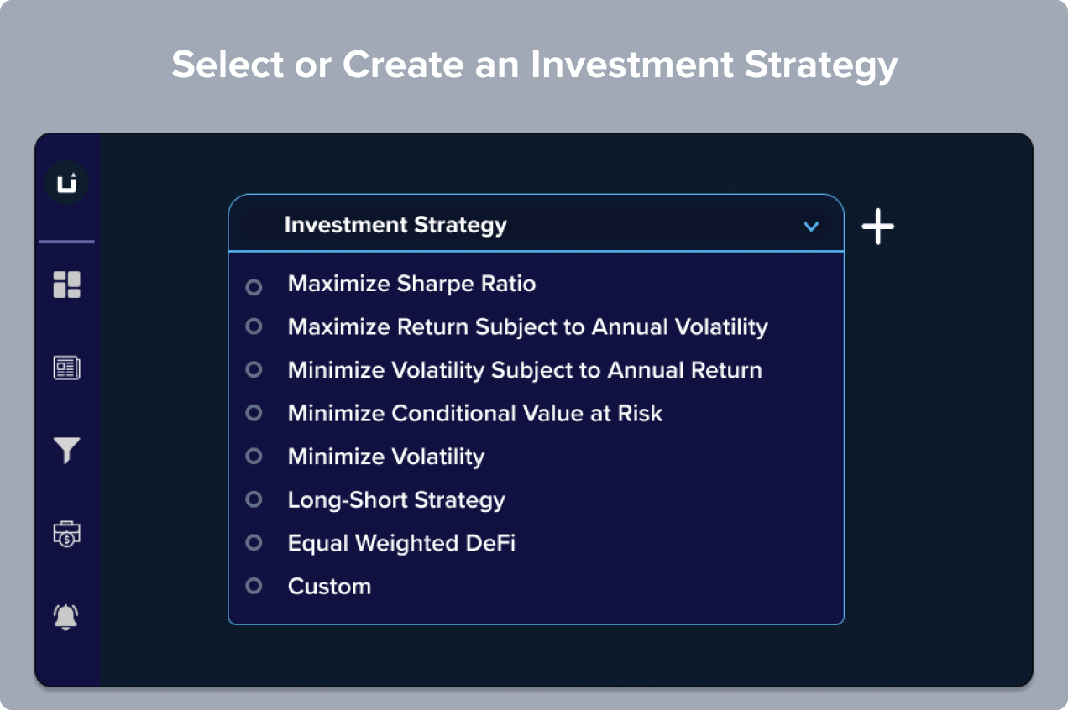
Task: Click the Minimize Volatility option text
Action: point(386,457)
